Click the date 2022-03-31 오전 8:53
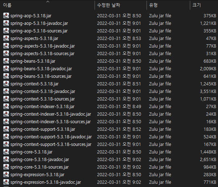Screen dimensions: 218x187 (119, 38)
